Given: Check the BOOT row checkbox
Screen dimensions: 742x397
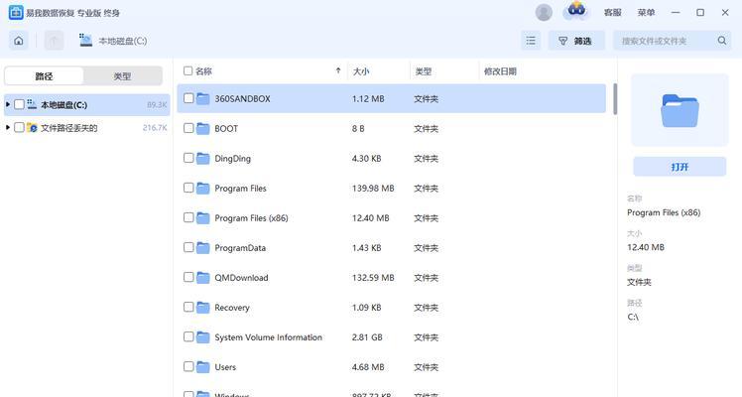Looking at the screenshot, I should [188, 128].
